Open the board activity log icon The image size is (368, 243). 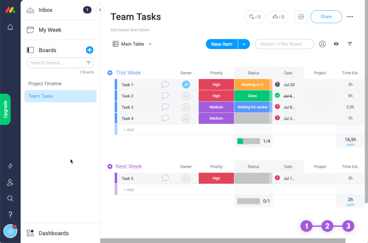coord(301,17)
